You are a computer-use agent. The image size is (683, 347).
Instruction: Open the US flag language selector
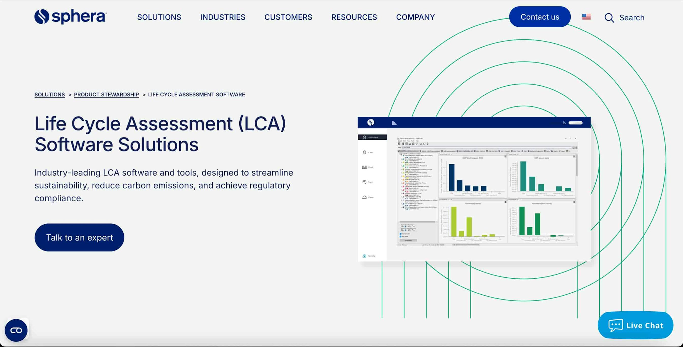(x=586, y=17)
